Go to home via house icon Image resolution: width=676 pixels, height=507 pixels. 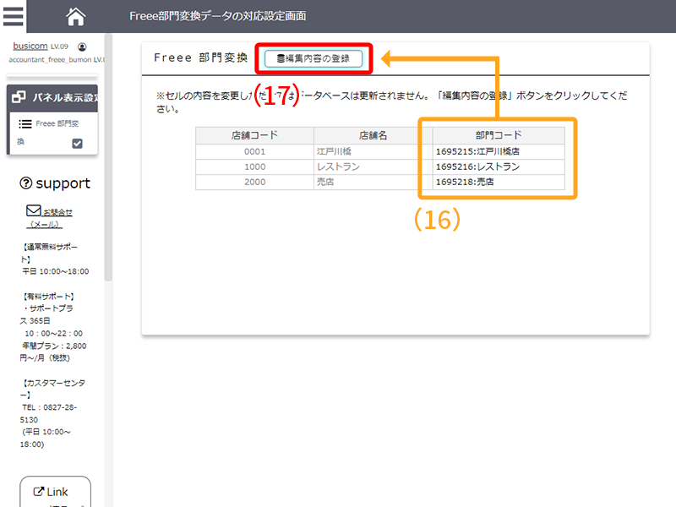[x=76, y=16]
